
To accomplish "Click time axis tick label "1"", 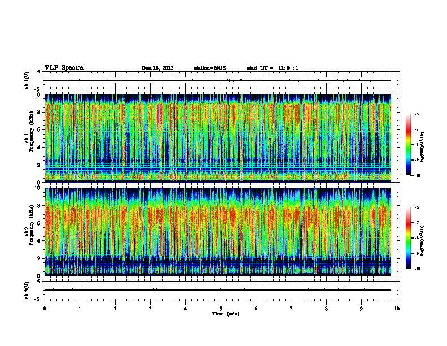I will pyautogui.click(x=80, y=309).
